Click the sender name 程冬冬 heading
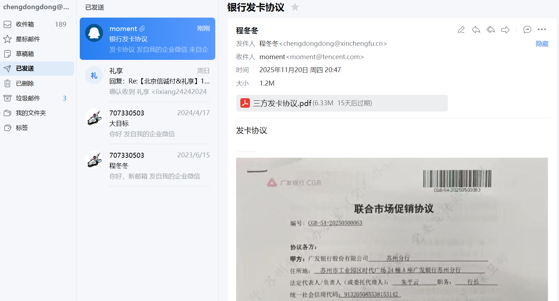 247,31
